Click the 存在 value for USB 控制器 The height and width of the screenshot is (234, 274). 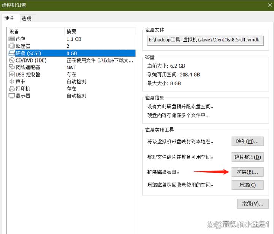(x=71, y=74)
